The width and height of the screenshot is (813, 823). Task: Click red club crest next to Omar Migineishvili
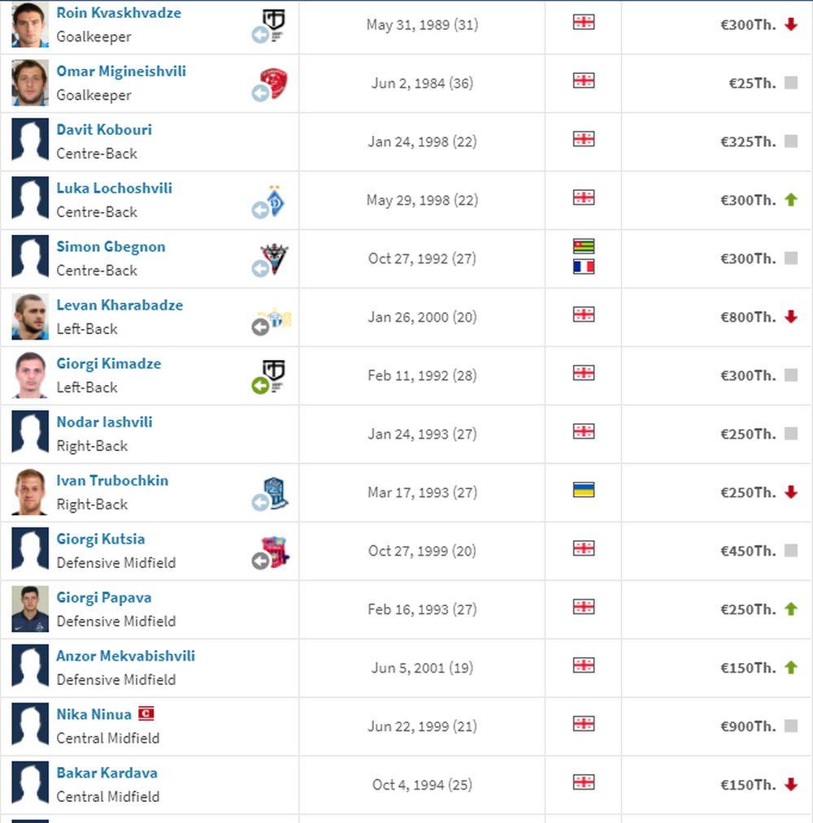tap(275, 82)
